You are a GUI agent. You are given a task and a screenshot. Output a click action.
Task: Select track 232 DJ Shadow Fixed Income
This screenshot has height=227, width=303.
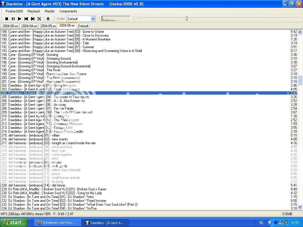click(x=149, y=201)
